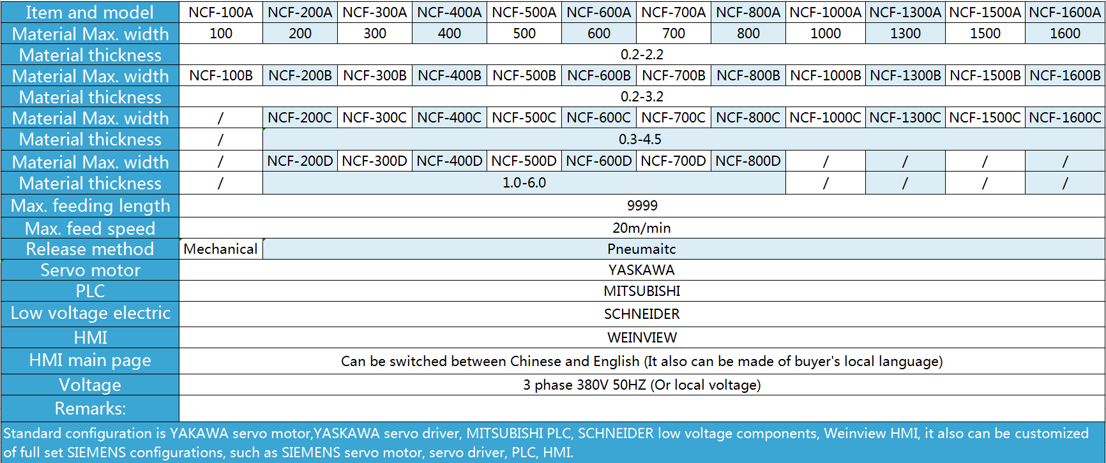Click the NCF-1600A cell

coord(1065,12)
